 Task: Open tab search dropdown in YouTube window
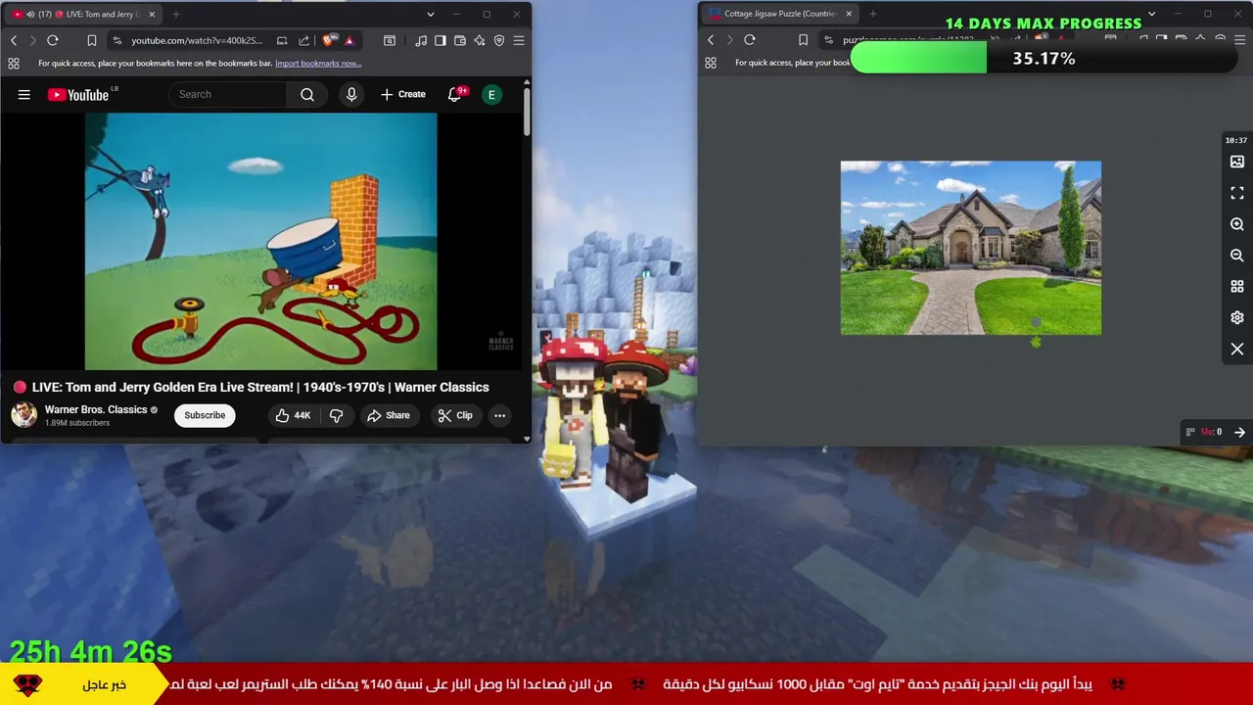point(430,14)
